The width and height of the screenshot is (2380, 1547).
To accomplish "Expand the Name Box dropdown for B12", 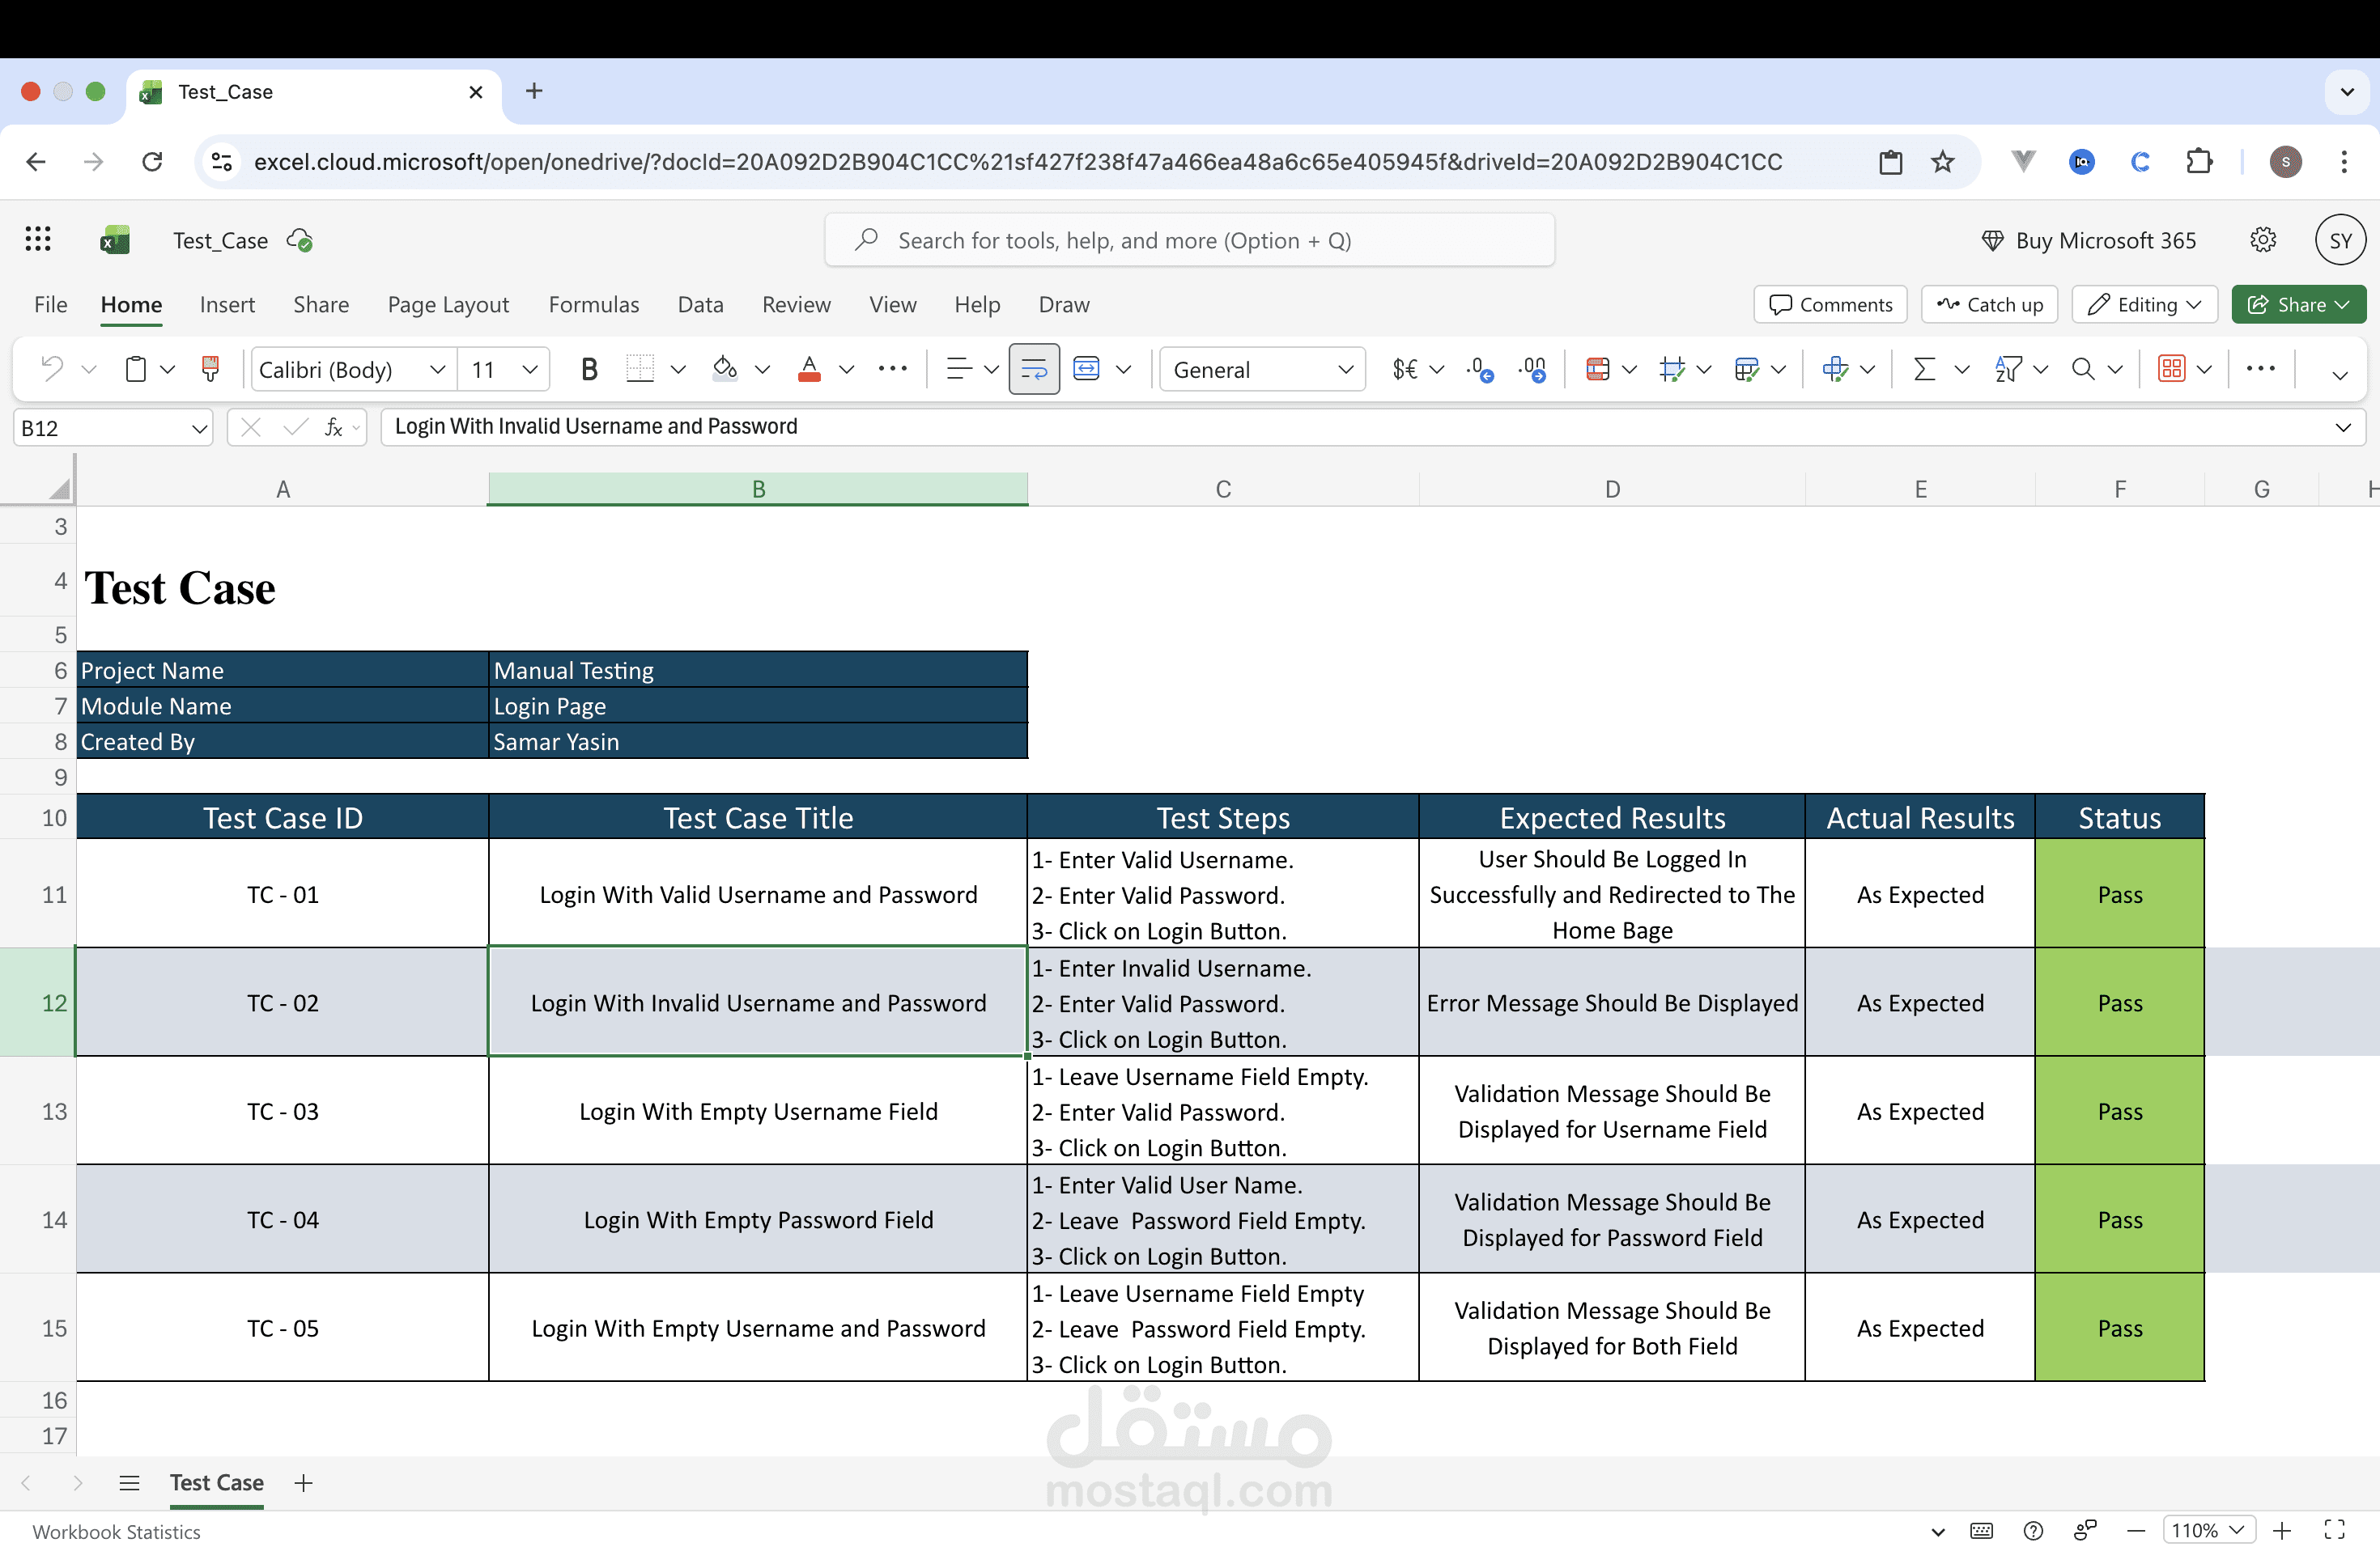I will [x=199, y=429].
